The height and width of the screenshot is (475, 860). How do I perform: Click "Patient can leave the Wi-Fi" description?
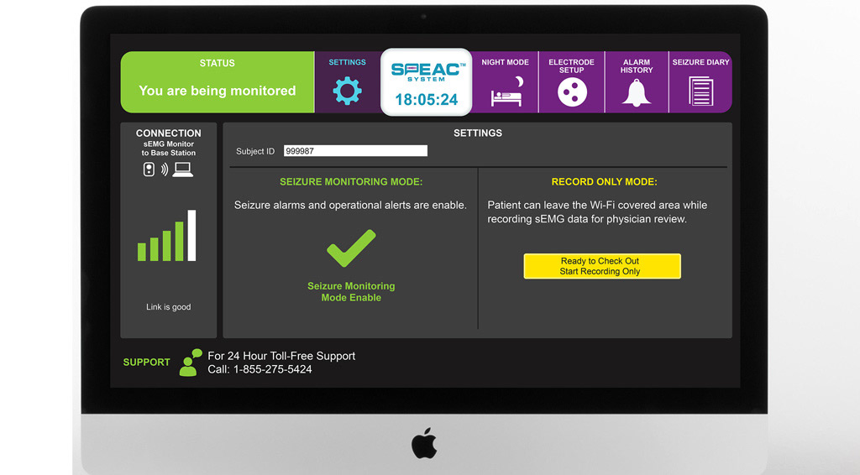[597, 212]
